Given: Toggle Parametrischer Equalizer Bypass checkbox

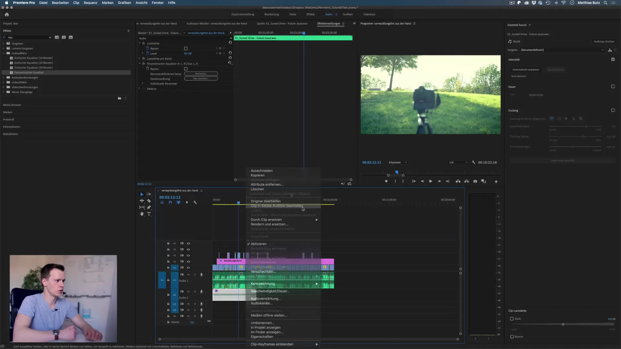Looking at the screenshot, I should coord(186,69).
